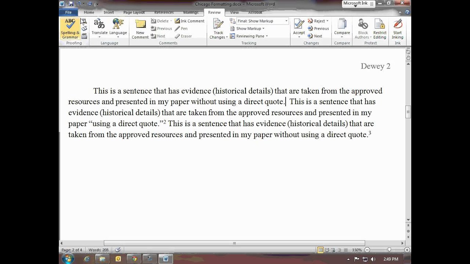Expand the Show Markup menu
470x264 pixels.
click(x=248, y=29)
